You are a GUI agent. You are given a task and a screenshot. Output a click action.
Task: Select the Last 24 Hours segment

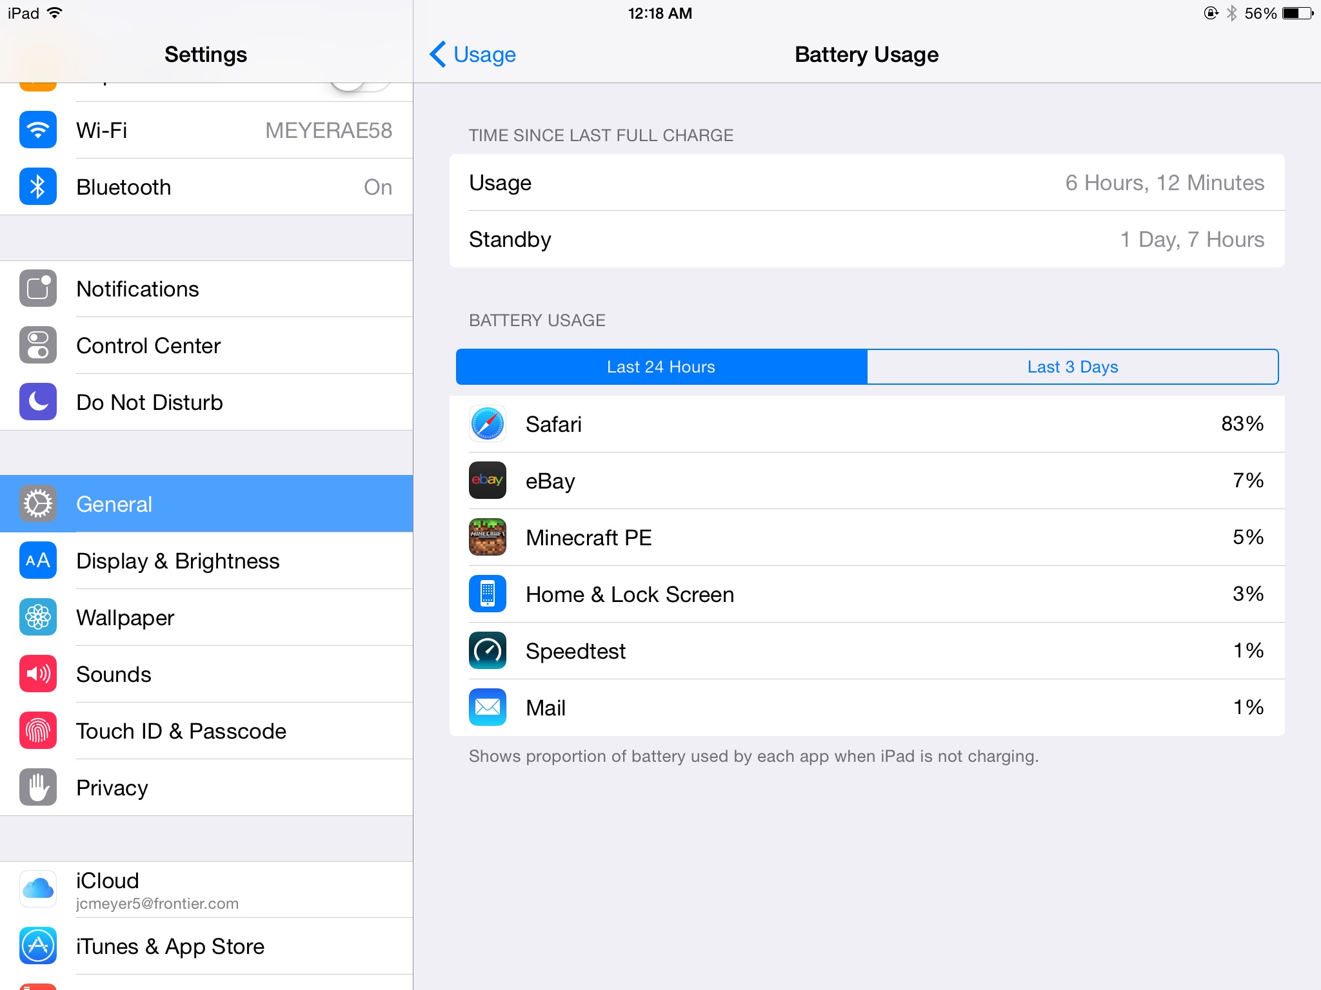[x=661, y=367]
